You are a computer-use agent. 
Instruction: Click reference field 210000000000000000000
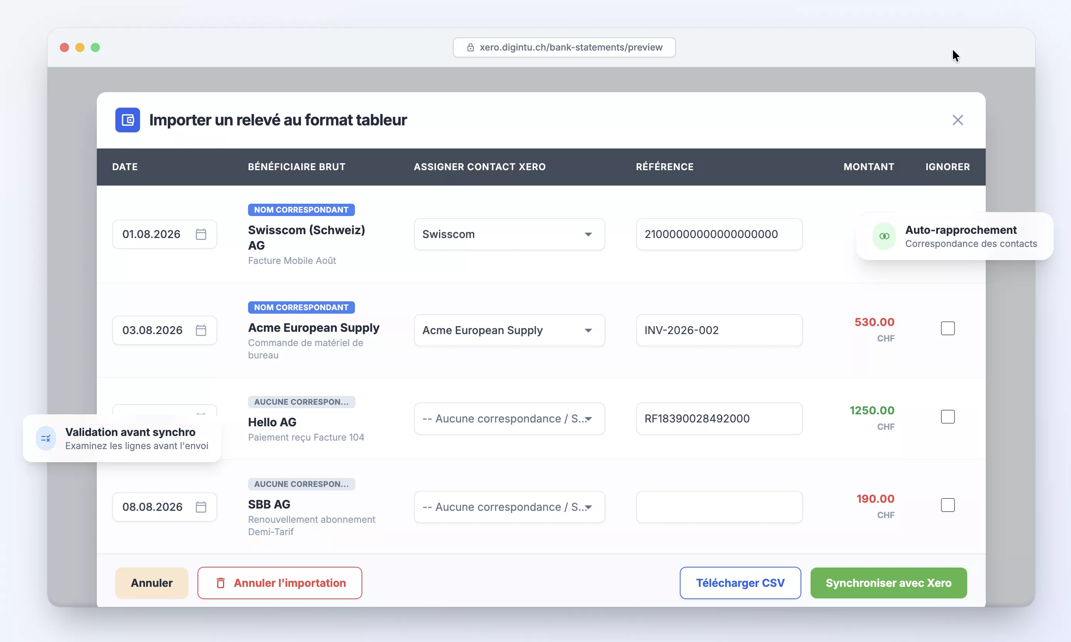(x=719, y=234)
